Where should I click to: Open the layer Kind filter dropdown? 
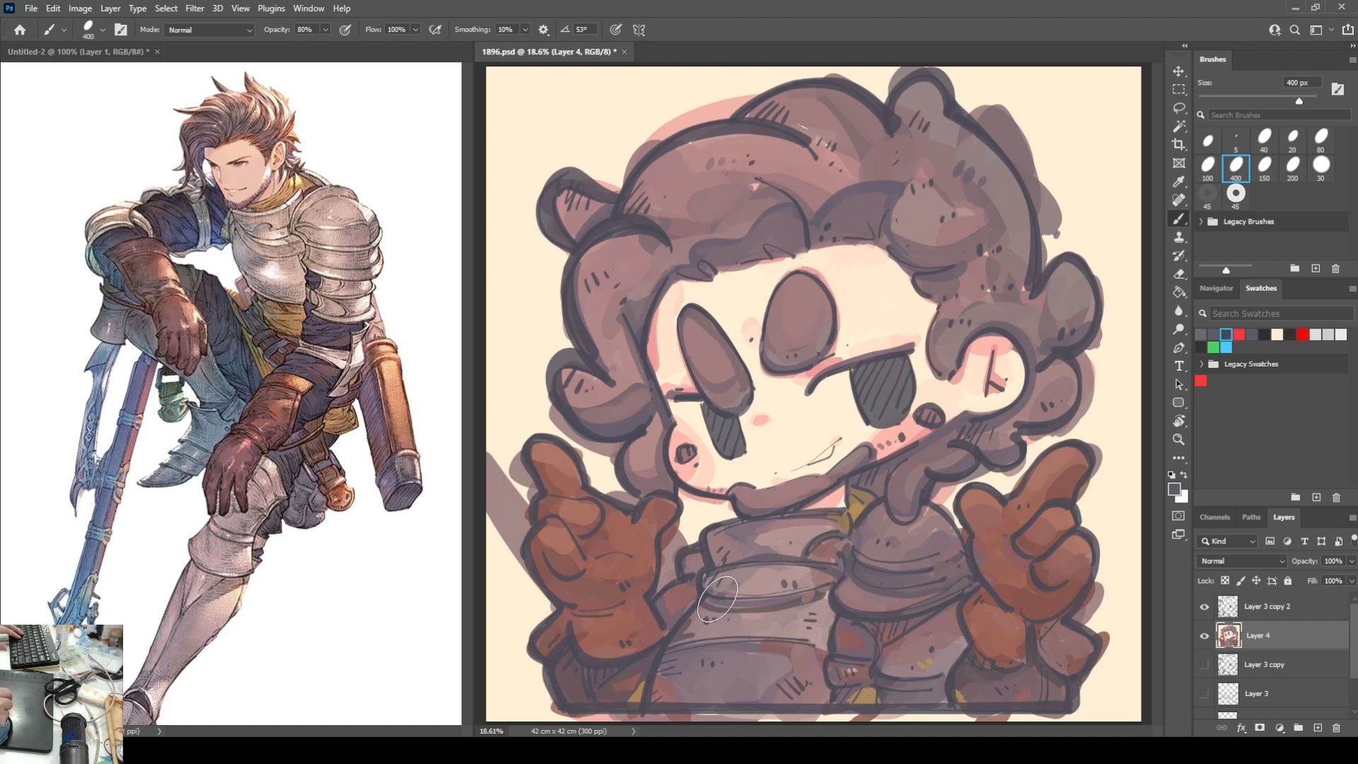coord(1228,541)
